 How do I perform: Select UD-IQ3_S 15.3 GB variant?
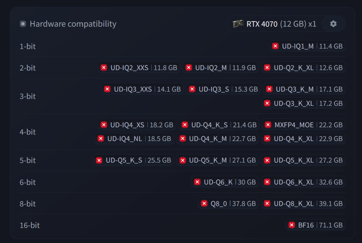click(x=223, y=89)
